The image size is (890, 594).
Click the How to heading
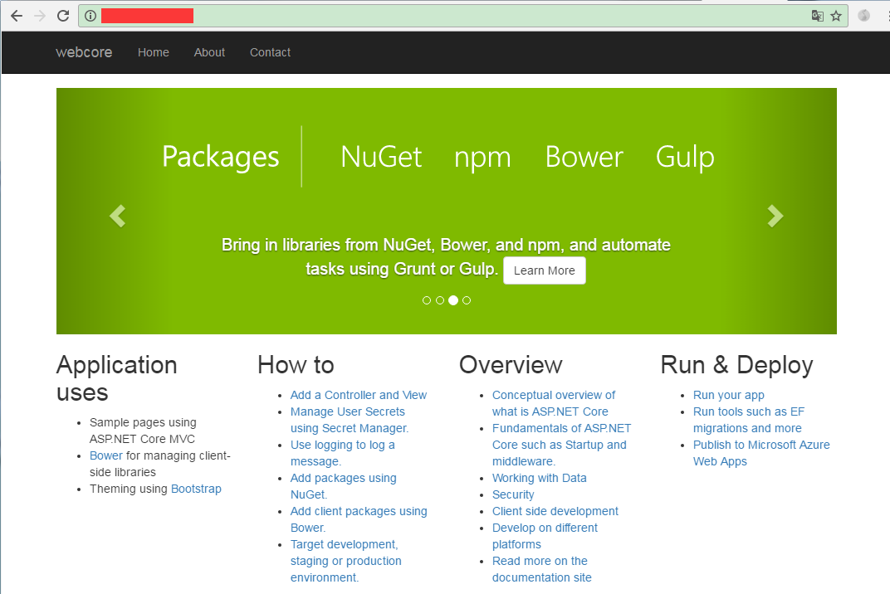296,365
